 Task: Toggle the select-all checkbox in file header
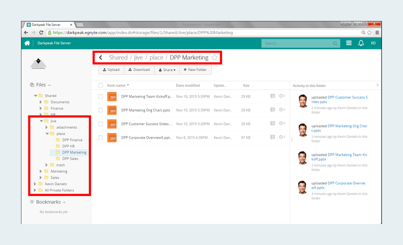[101, 86]
